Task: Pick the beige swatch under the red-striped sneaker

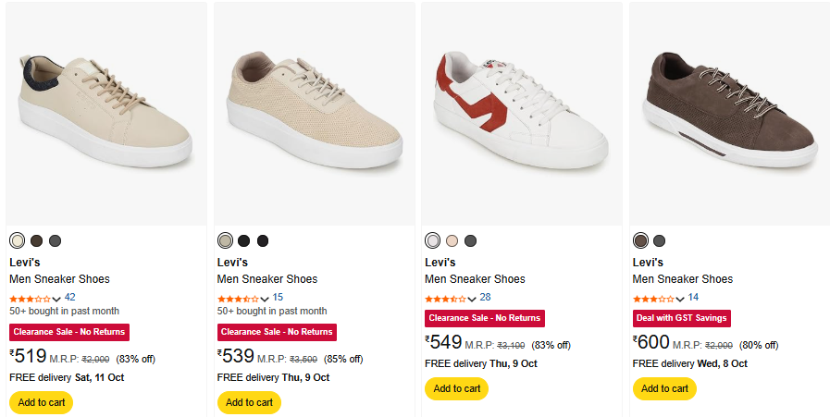Action: click(452, 240)
